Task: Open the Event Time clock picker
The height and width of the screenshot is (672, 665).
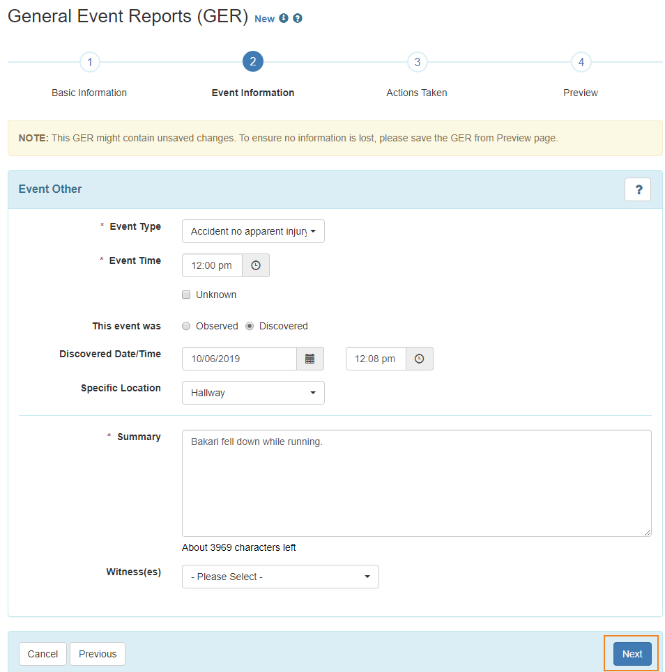Action: pyautogui.click(x=256, y=265)
